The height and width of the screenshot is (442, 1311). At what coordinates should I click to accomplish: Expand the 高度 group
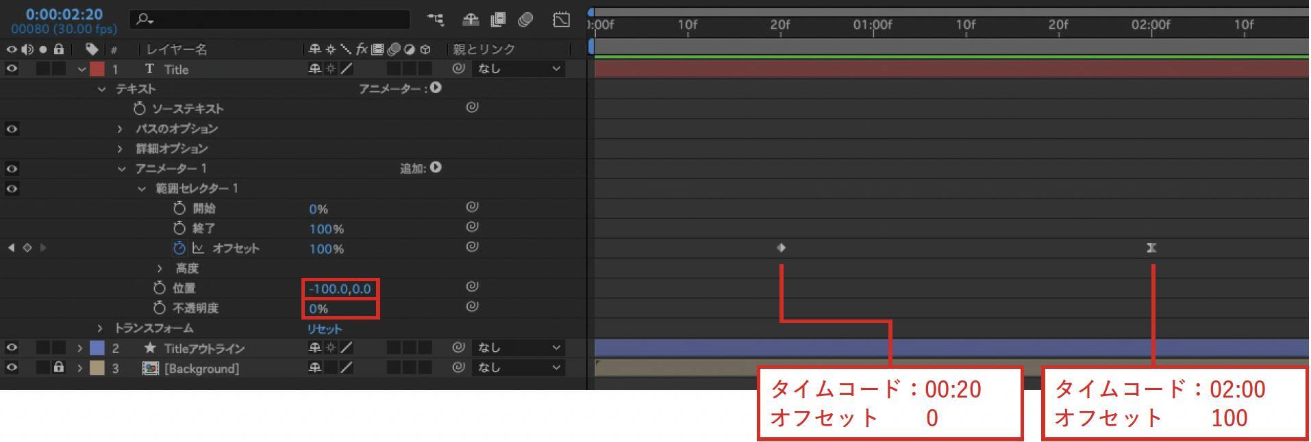(x=160, y=268)
